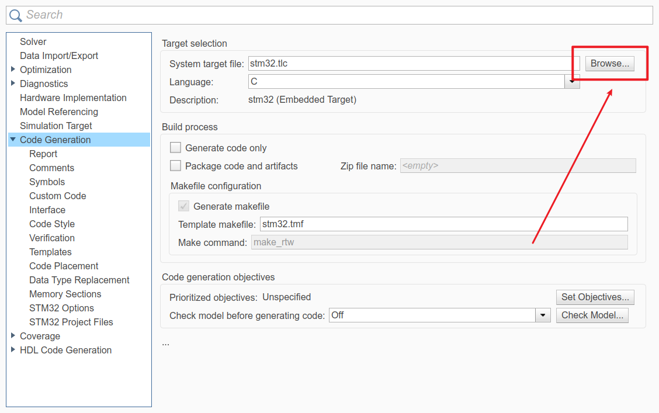Viewport: 659px width, 413px height.
Task: Open the Language dropdown
Action: pos(572,82)
